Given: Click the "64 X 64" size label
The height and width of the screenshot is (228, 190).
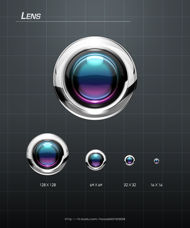Looking at the screenshot, I should coord(96,185).
